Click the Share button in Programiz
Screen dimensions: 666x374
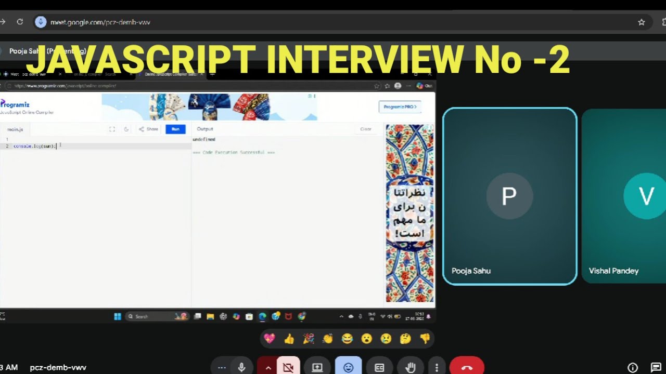(x=149, y=129)
